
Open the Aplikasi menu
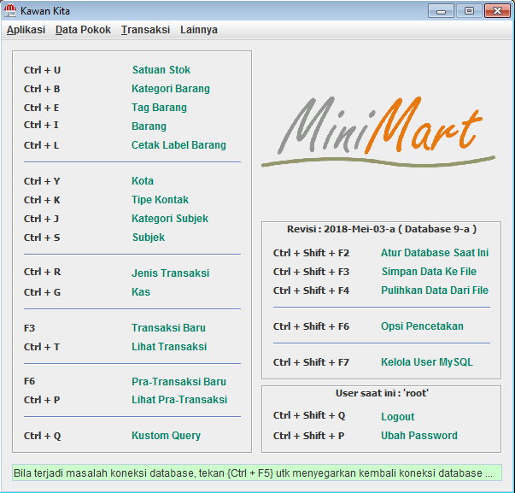[x=26, y=30]
